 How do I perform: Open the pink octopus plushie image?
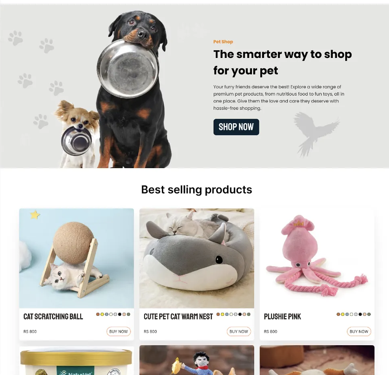click(x=317, y=258)
